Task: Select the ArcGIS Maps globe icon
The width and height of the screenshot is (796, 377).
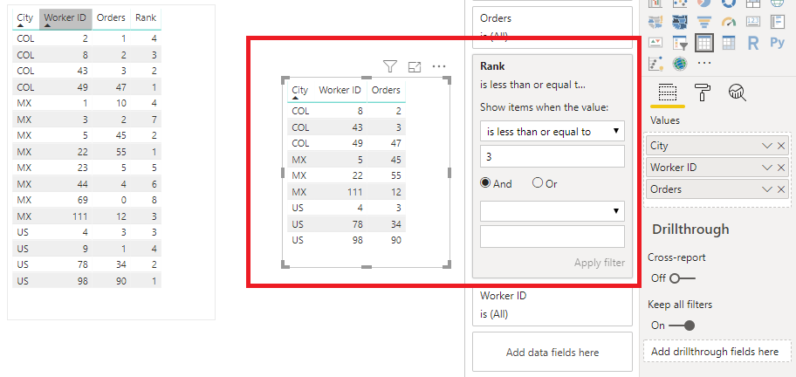Action: (680, 64)
